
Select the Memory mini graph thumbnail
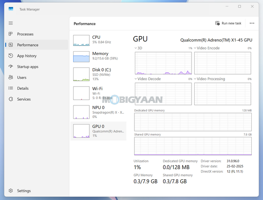82,57
